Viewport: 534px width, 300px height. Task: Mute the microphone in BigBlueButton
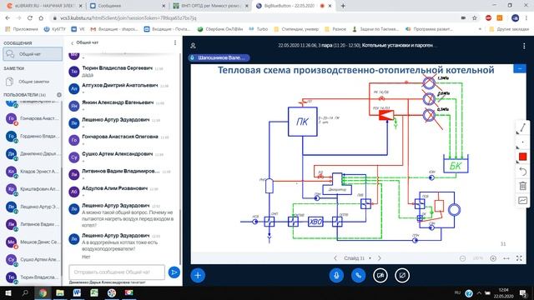tap(336, 275)
